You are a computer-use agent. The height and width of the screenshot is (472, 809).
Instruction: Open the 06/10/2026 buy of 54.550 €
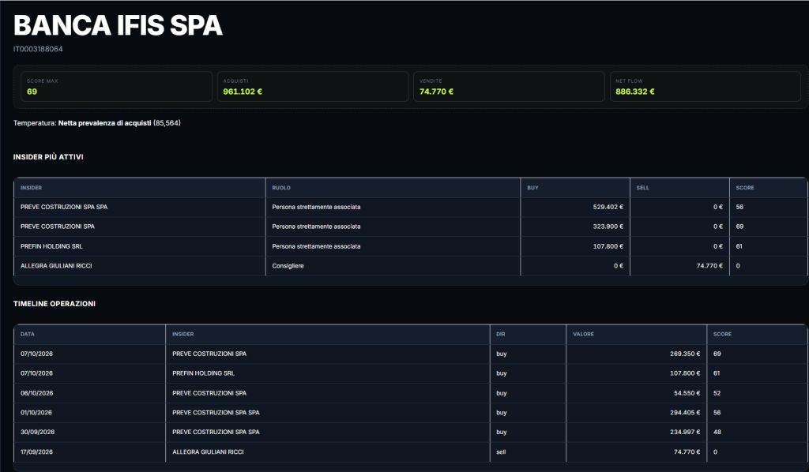pos(411,393)
